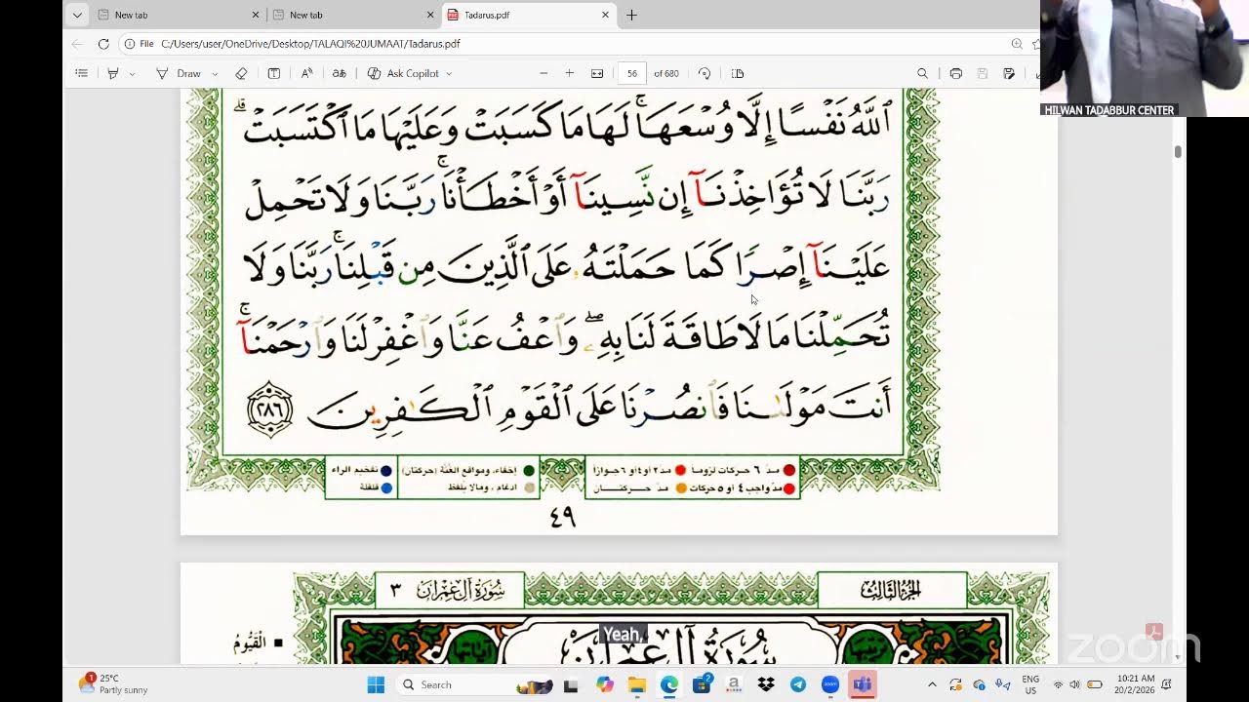Switch to Zoom on the taskbar
Screen dimensions: 1249x702
(x=830, y=685)
